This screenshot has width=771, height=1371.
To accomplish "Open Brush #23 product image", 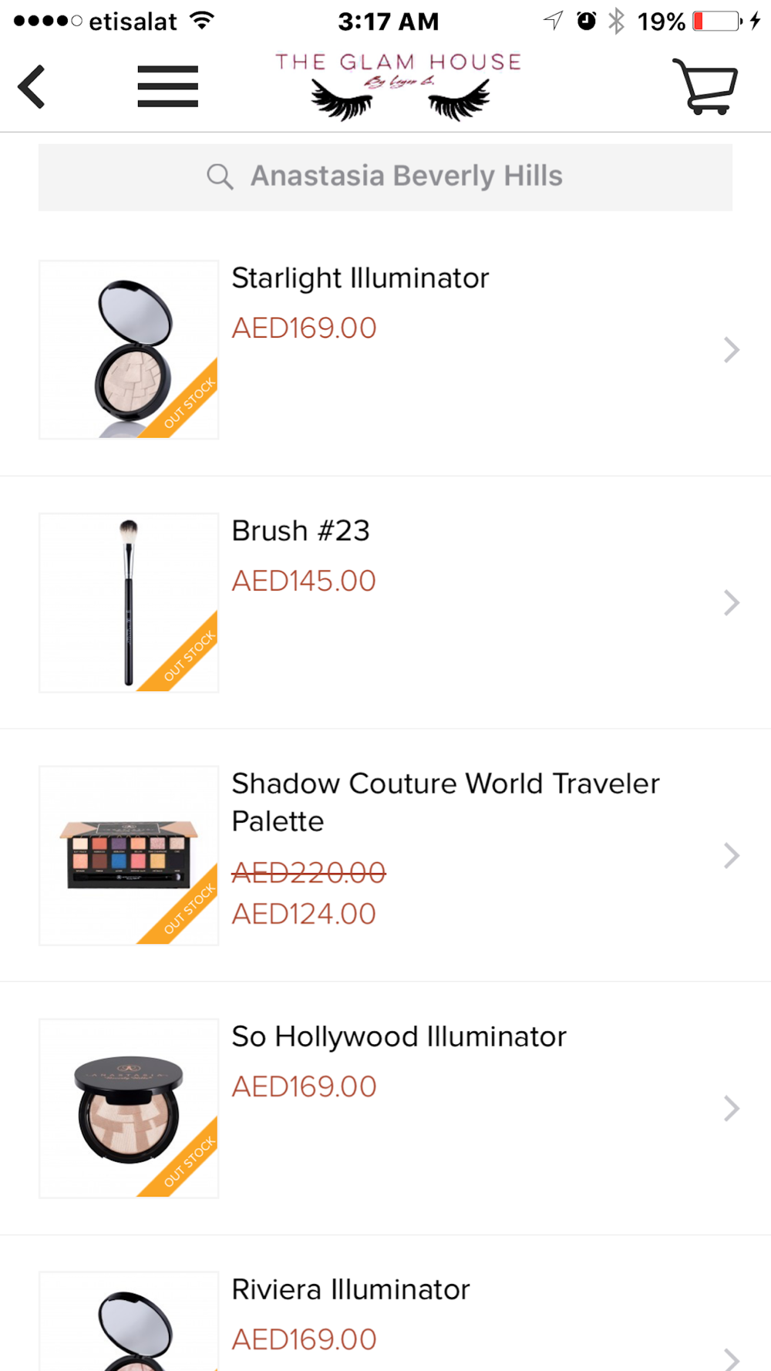I will coord(129,603).
